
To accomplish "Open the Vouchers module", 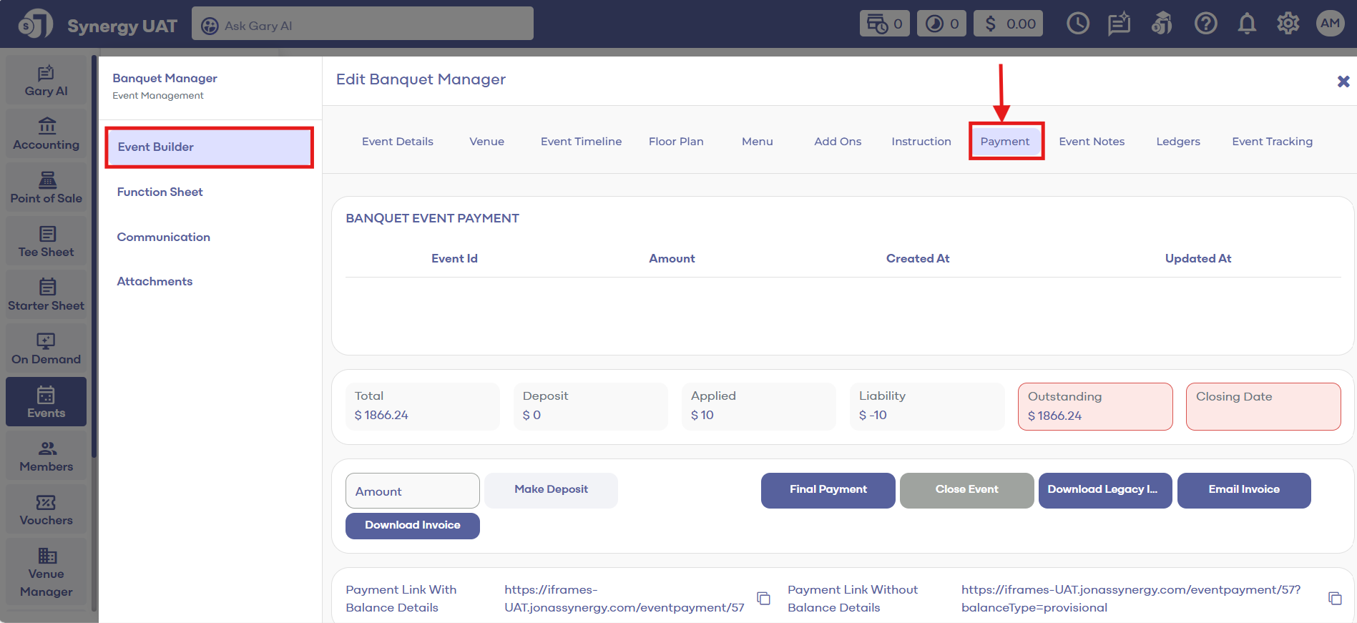I will pos(46,511).
